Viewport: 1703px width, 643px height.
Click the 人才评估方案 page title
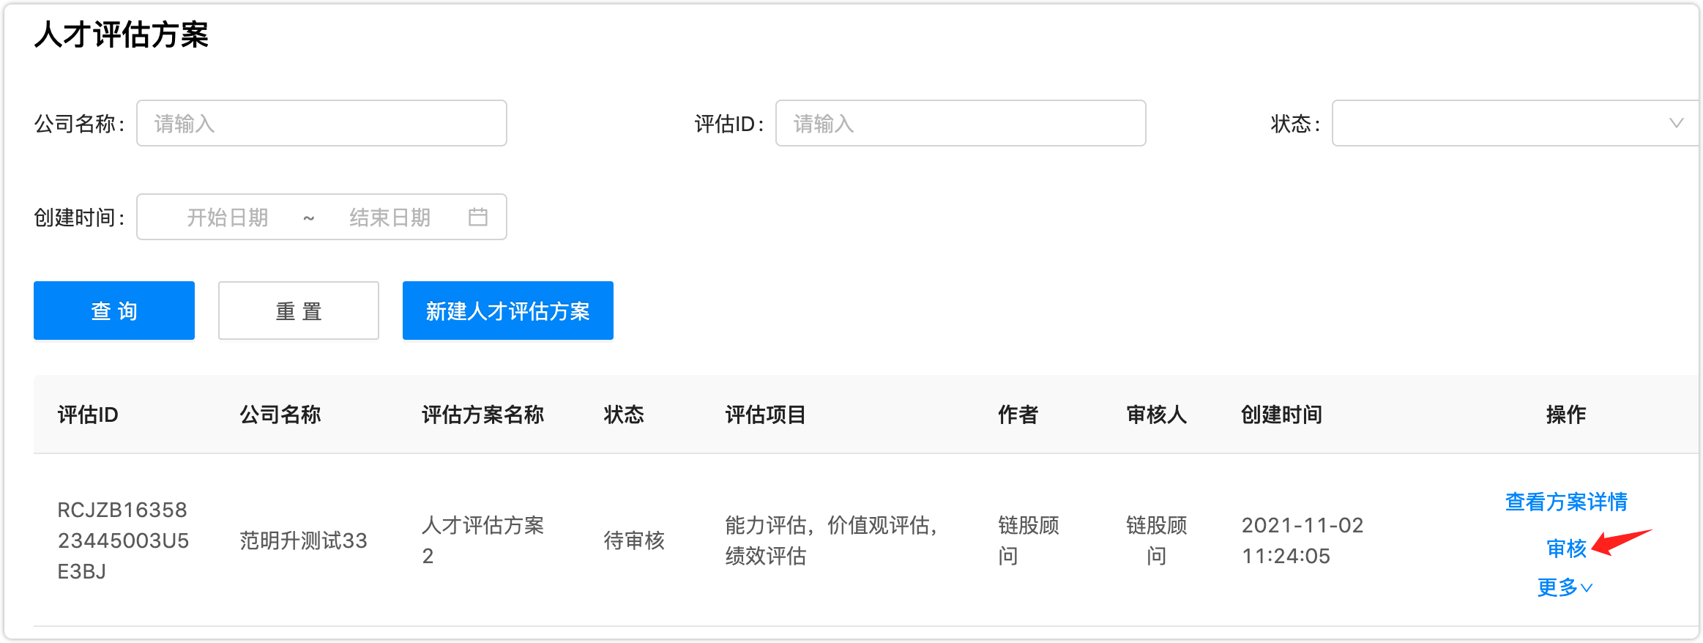pyautogui.click(x=122, y=34)
